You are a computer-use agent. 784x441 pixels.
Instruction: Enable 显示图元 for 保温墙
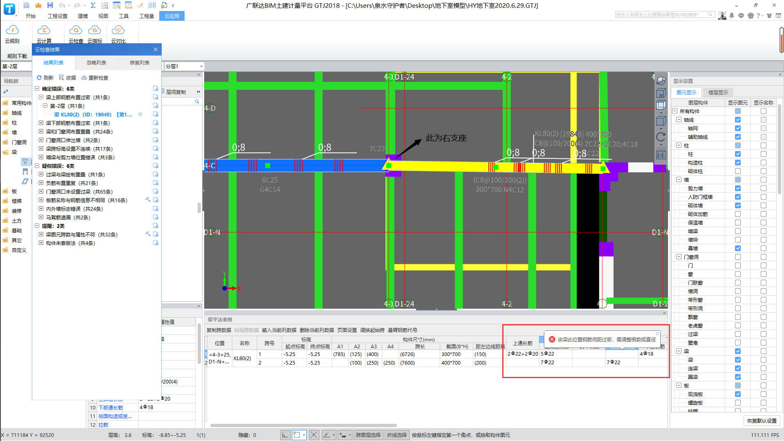point(738,223)
